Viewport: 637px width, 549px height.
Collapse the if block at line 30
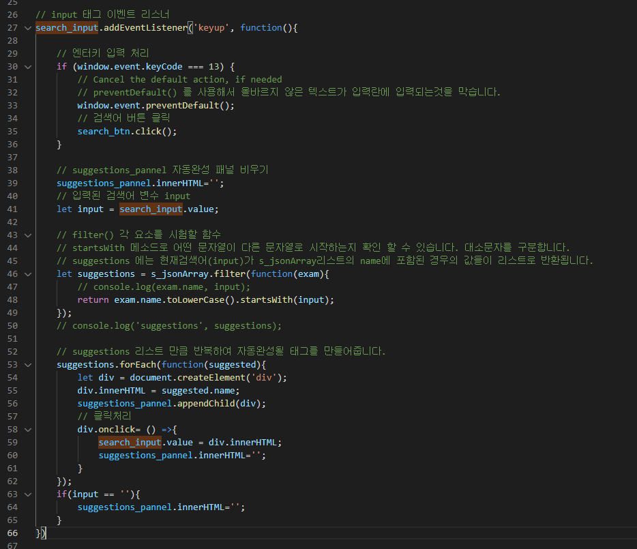click(28, 67)
